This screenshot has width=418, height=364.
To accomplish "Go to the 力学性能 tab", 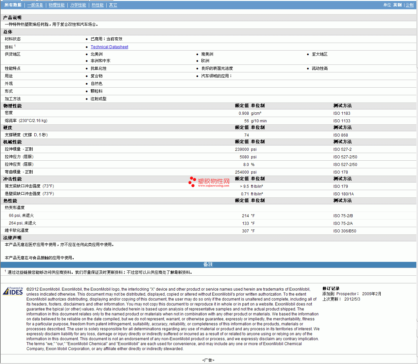I will click(78, 5).
